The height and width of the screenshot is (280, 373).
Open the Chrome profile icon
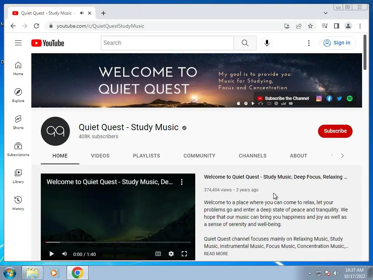pyautogui.click(x=348, y=26)
